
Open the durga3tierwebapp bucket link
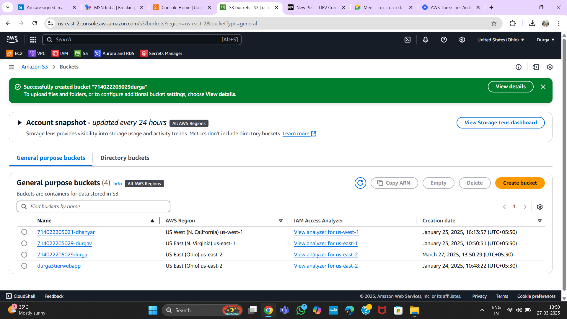click(x=59, y=266)
